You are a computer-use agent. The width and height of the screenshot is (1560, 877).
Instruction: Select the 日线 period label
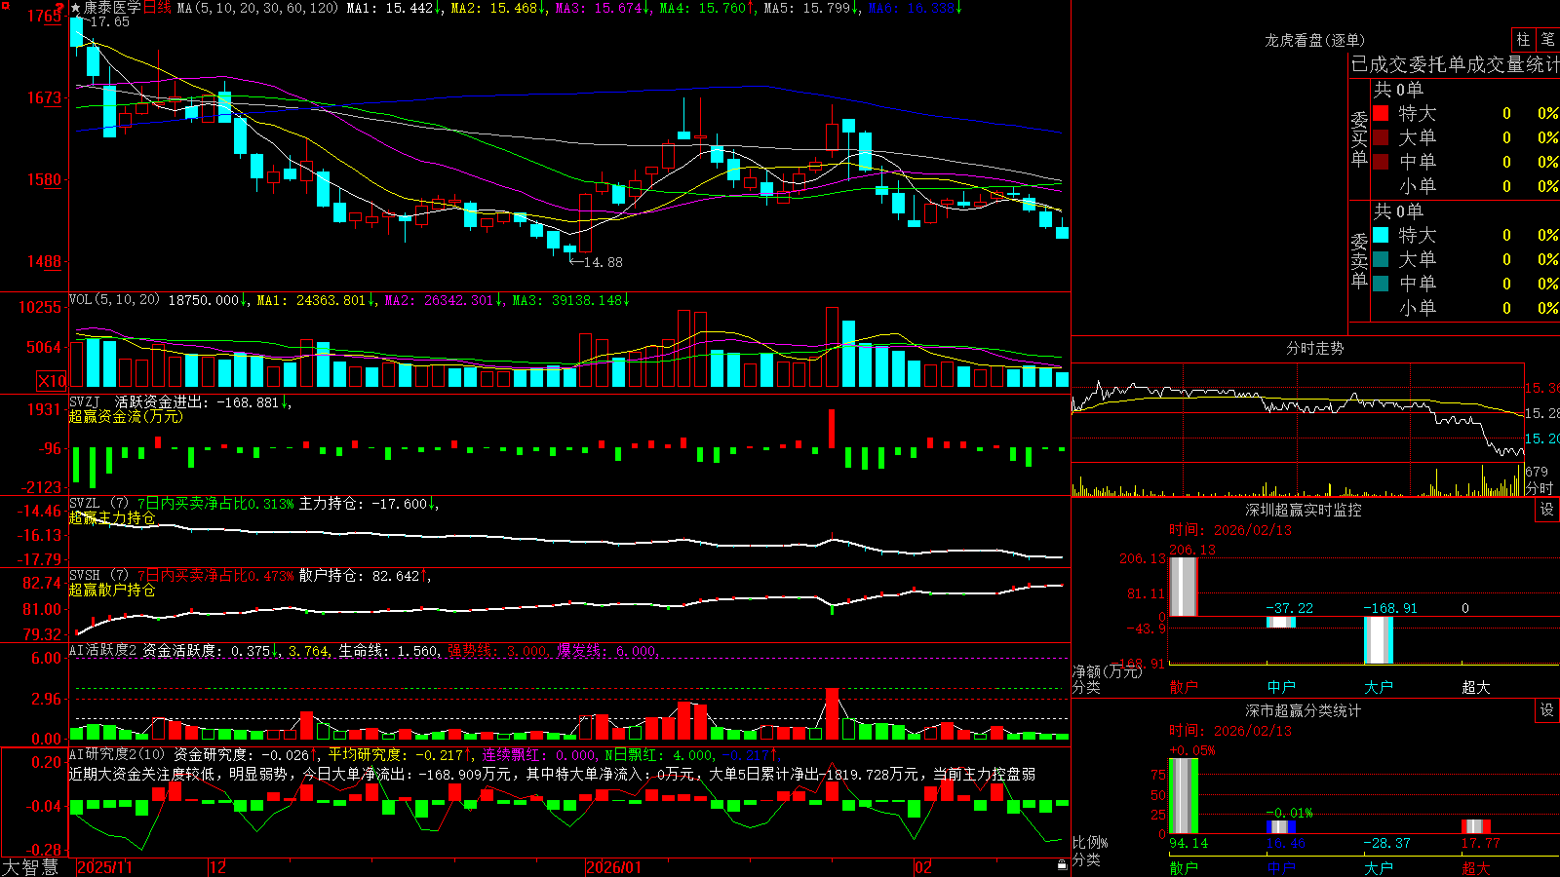[157, 8]
